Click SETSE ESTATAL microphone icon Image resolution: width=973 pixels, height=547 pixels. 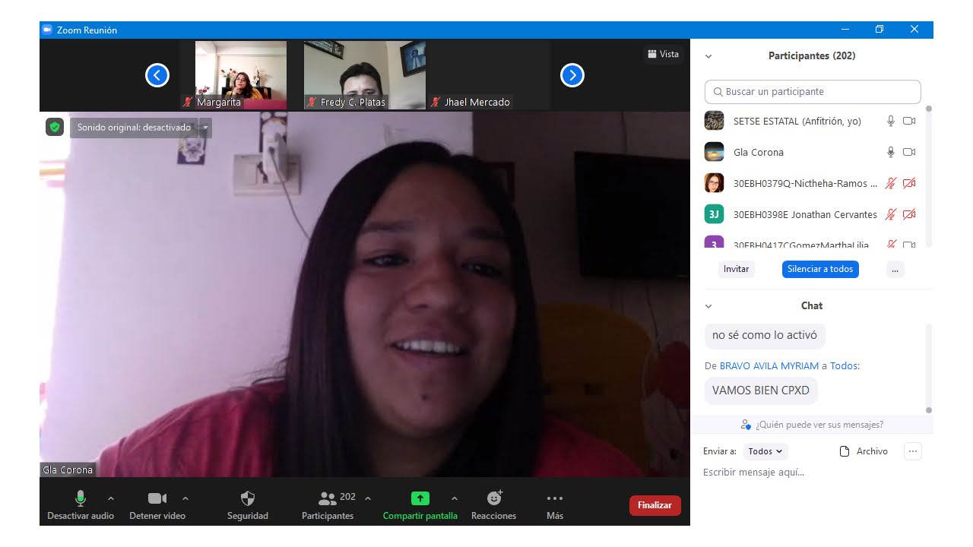click(891, 121)
